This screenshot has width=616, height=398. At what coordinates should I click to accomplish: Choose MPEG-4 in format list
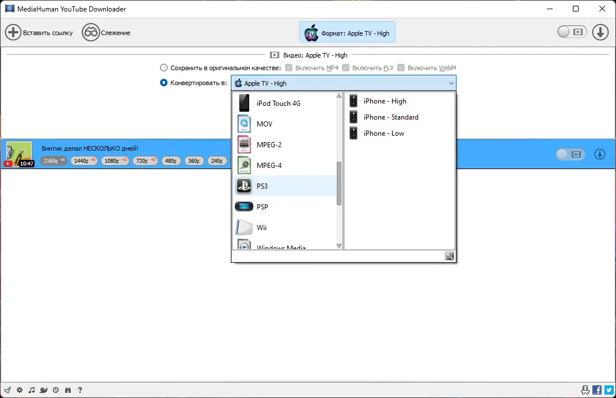(285, 166)
